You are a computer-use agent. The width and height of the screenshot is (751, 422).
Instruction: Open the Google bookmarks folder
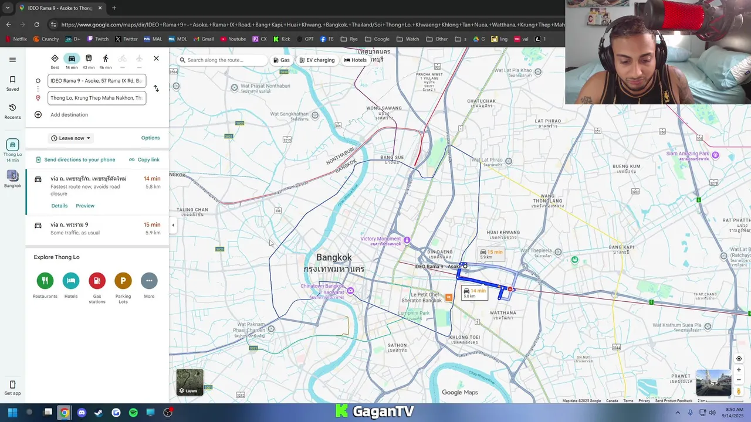pos(377,39)
